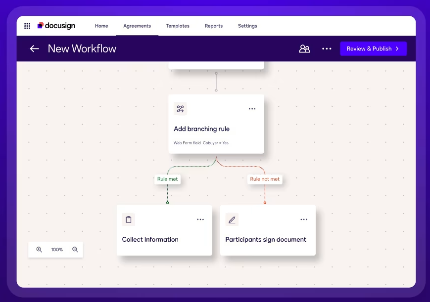Open Collect Information card options menu
This screenshot has height=302, width=430.
(x=200, y=219)
